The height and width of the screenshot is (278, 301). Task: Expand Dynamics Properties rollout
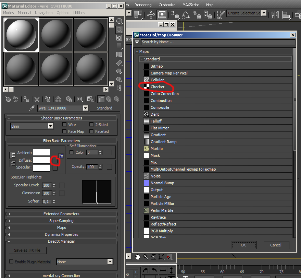(x=61, y=234)
